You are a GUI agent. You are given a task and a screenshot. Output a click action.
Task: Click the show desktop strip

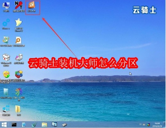164,124
